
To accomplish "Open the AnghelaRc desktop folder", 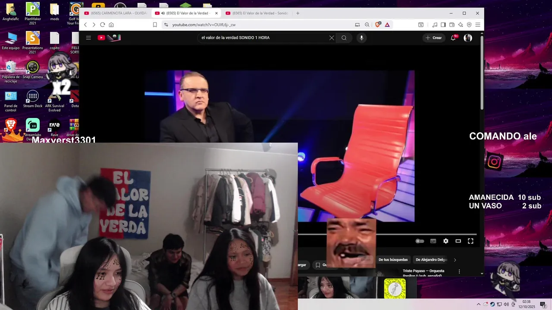I will pyautogui.click(x=11, y=12).
